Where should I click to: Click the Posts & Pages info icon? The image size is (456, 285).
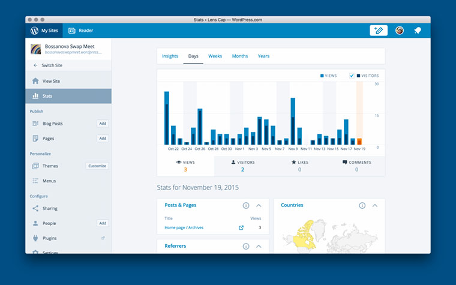tap(246, 205)
